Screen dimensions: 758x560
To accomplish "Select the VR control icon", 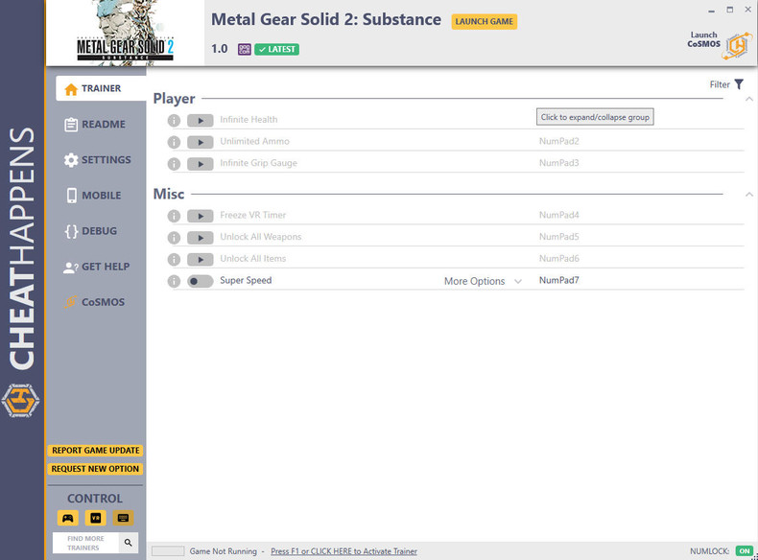I will click(95, 518).
